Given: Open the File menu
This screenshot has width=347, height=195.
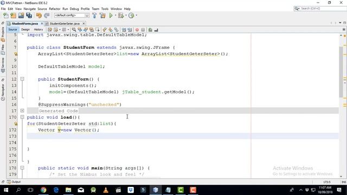Looking at the screenshot, I should [x=3, y=9].
